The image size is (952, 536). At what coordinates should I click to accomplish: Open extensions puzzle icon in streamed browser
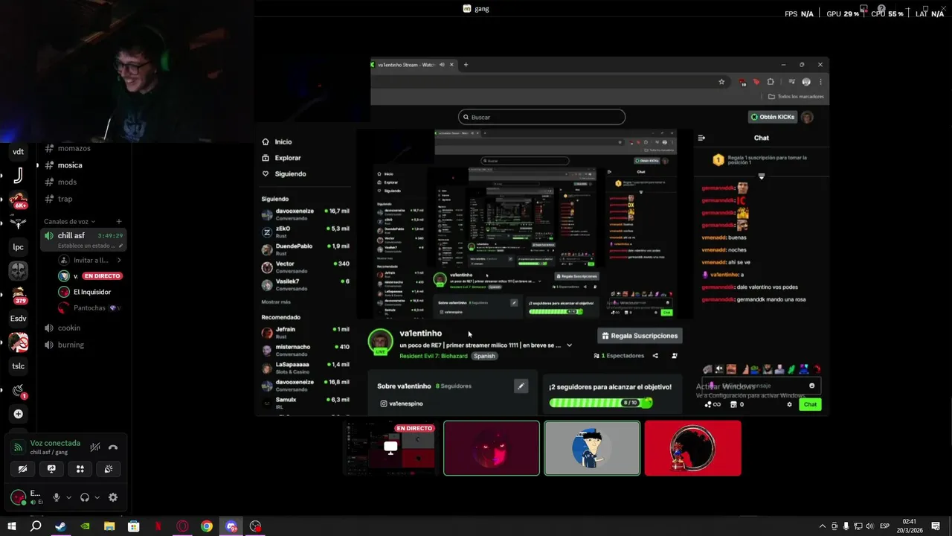coord(771,82)
